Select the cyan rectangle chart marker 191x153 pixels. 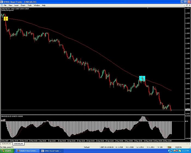[x=142, y=78]
